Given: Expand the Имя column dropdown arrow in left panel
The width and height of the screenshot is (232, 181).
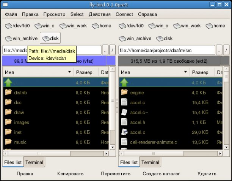Looking at the screenshot, I should (69, 72).
